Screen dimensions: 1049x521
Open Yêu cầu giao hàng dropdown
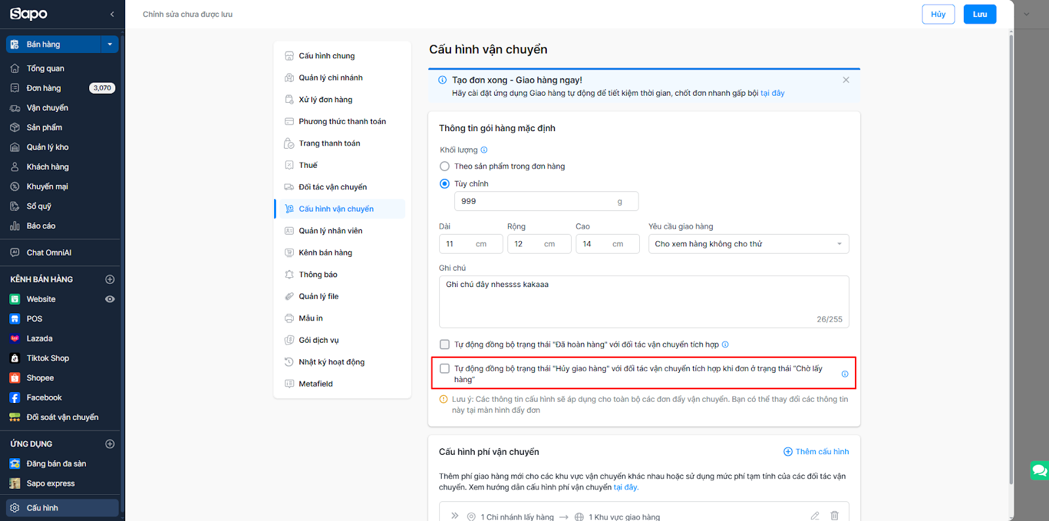click(748, 244)
